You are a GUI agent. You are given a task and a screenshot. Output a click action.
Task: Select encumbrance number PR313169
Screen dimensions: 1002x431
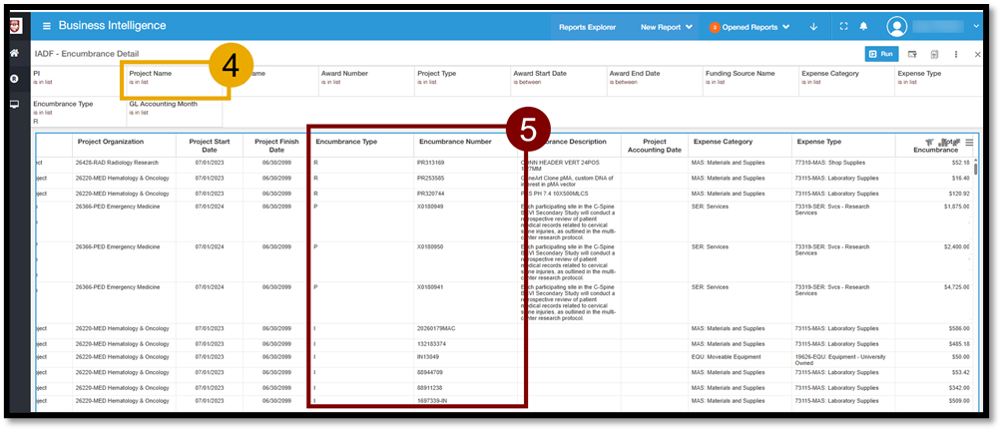pyautogui.click(x=431, y=163)
